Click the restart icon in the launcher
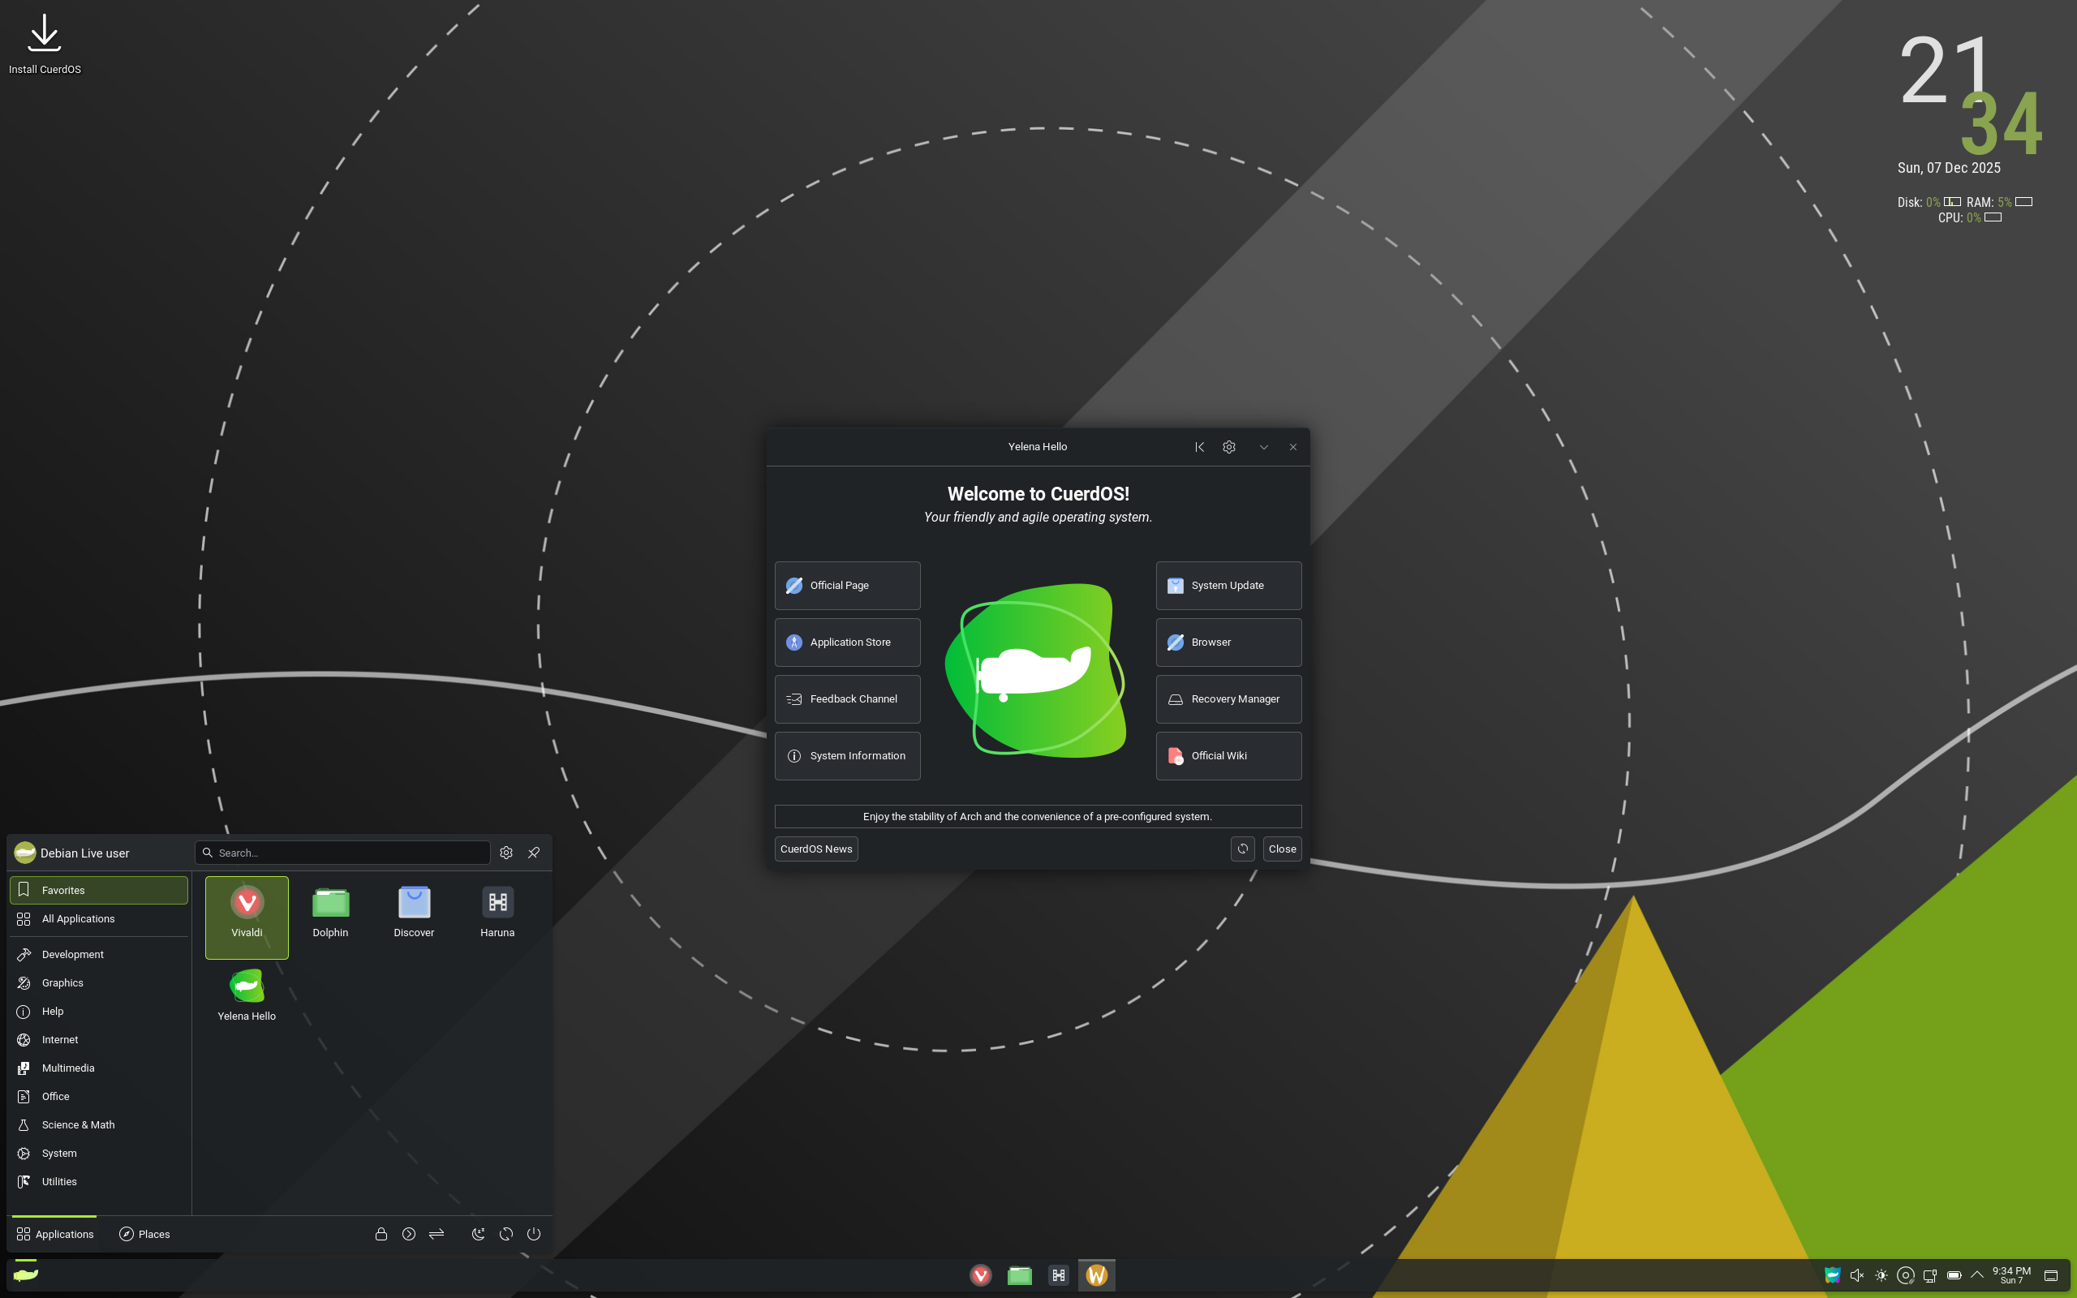The height and width of the screenshot is (1298, 2077). pyautogui.click(x=506, y=1234)
